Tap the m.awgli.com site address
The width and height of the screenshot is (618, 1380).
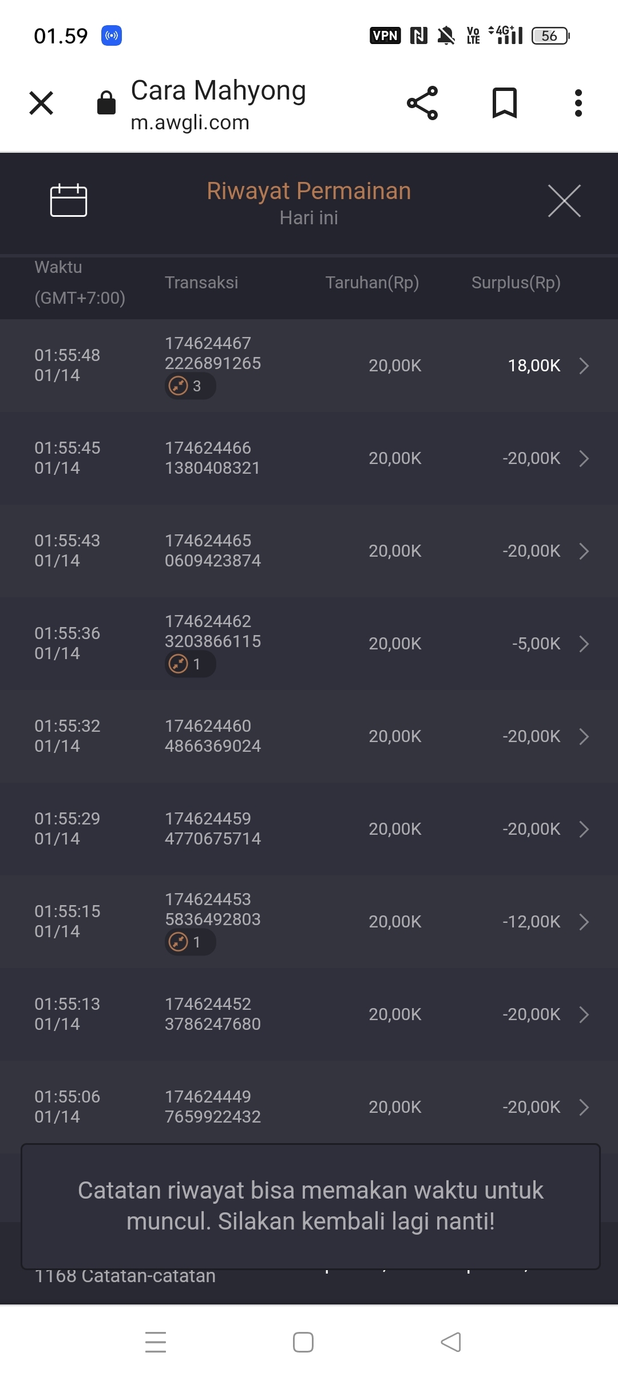190,122
